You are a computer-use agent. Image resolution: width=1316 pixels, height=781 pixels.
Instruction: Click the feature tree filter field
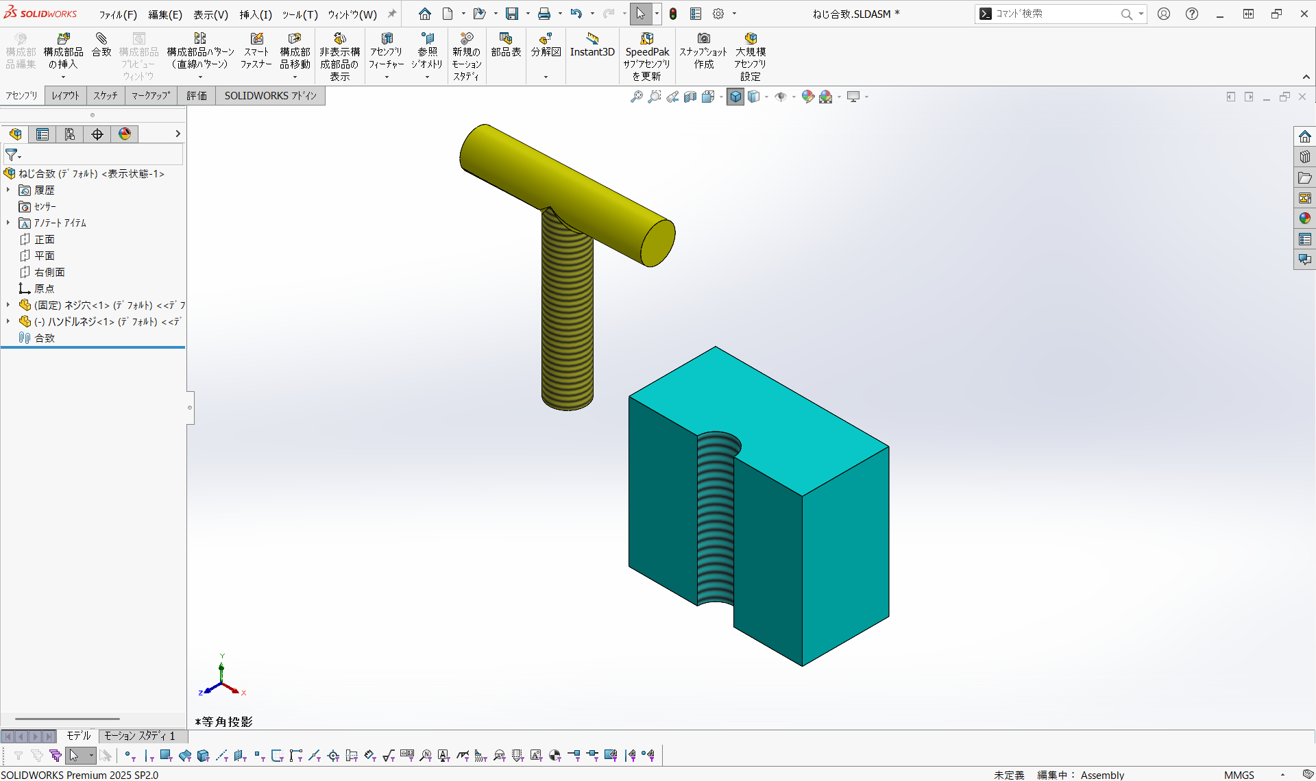click(x=93, y=155)
